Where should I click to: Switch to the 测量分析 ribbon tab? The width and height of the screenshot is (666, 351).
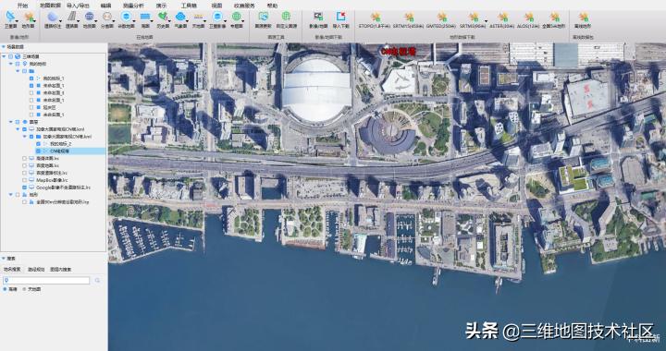133,6
